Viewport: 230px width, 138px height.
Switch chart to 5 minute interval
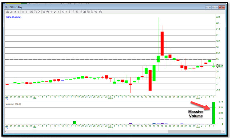pyautogui.click(x=77, y=12)
